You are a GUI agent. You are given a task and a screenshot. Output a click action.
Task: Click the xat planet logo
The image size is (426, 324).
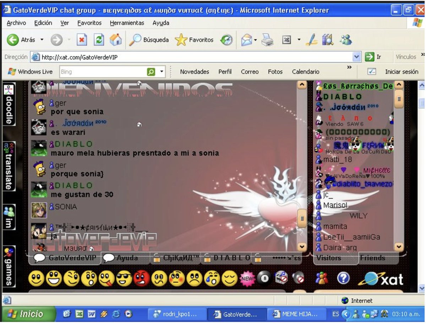[x=381, y=279]
